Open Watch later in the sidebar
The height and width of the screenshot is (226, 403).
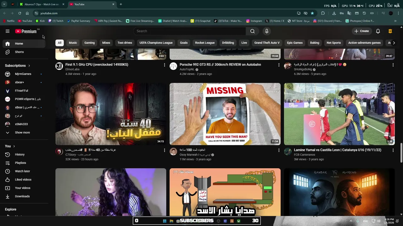pyautogui.click(x=24, y=171)
